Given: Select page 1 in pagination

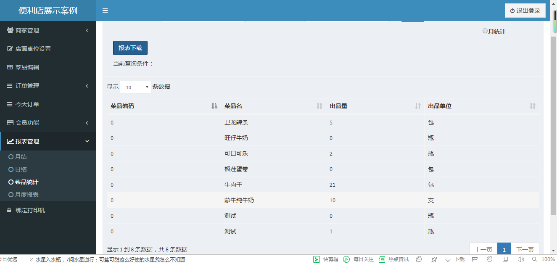Looking at the screenshot, I should [504, 249].
